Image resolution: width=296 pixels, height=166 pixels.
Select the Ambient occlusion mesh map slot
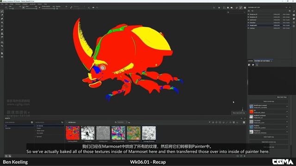pos(268,117)
